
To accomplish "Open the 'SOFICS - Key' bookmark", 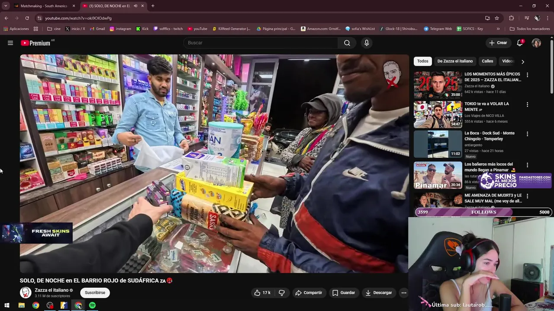I will (x=470, y=29).
